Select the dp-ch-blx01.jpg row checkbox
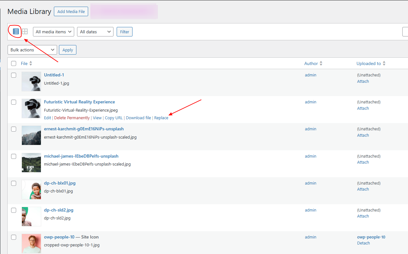408x254 pixels. pyautogui.click(x=14, y=183)
